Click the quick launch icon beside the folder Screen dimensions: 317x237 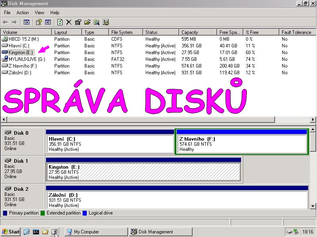[54, 232]
